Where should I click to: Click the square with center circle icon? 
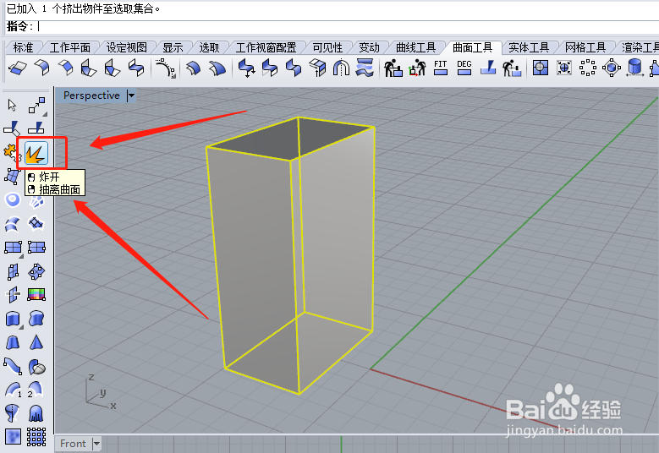click(541, 68)
